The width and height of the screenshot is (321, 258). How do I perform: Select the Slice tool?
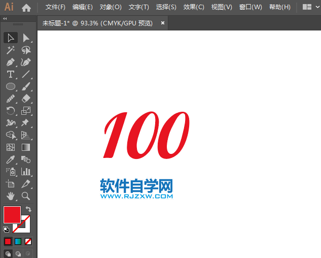click(26, 184)
